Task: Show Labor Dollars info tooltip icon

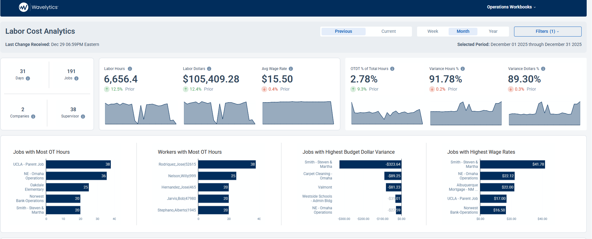Action: click(209, 69)
